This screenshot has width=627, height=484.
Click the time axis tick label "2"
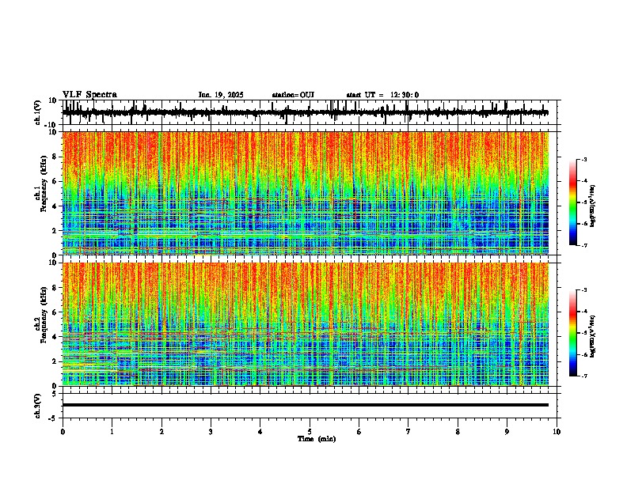(161, 432)
